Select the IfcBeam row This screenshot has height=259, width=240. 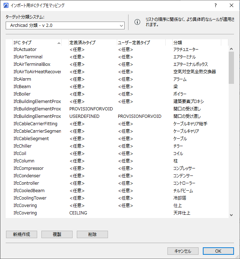pyautogui.click(x=117, y=87)
